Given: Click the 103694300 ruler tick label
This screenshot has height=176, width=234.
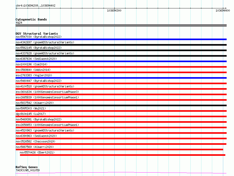Looking at the screenshot, I should (x=114, y=10).
